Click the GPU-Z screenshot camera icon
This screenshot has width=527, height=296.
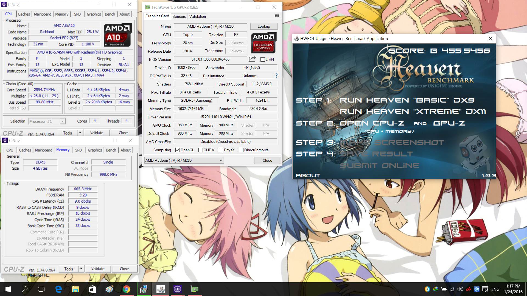[277, 16]
